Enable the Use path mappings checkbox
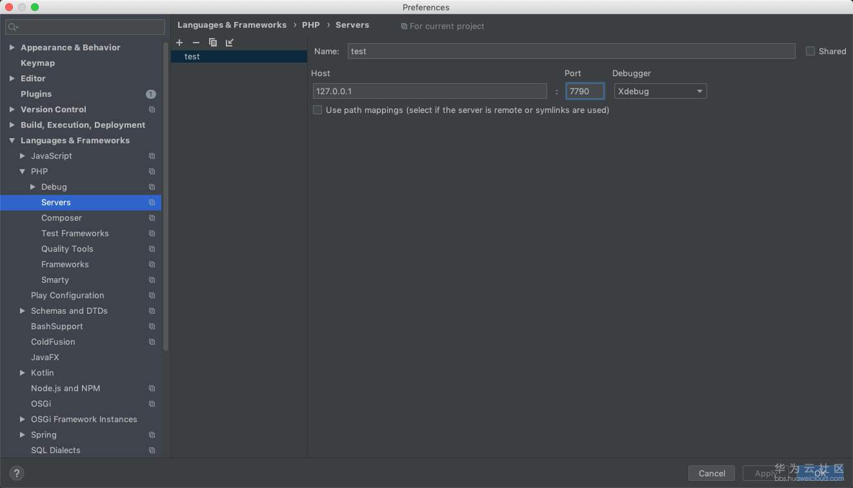This screenshot has width=853, height=488. click(x=317, y=110)
